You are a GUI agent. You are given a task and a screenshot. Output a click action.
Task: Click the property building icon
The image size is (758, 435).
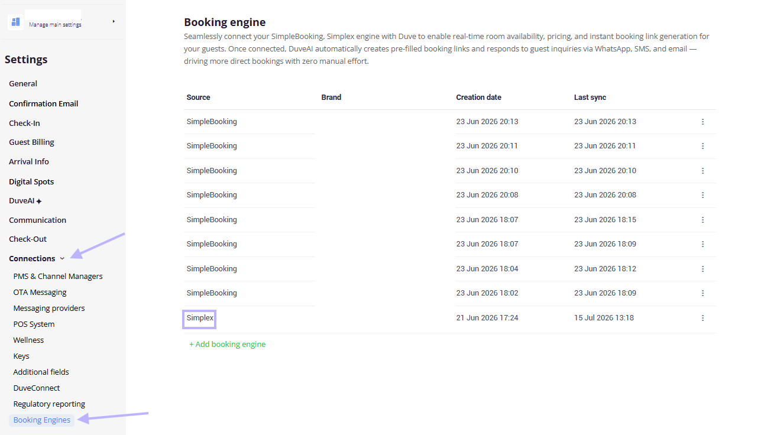(16, 22)
